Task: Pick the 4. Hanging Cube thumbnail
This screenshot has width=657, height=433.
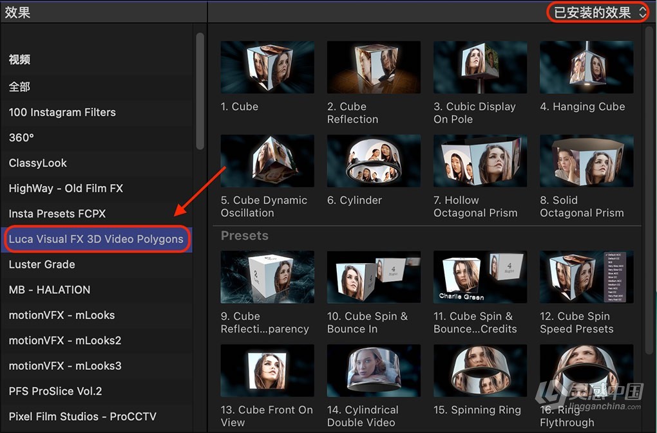Action: (587, 67)
